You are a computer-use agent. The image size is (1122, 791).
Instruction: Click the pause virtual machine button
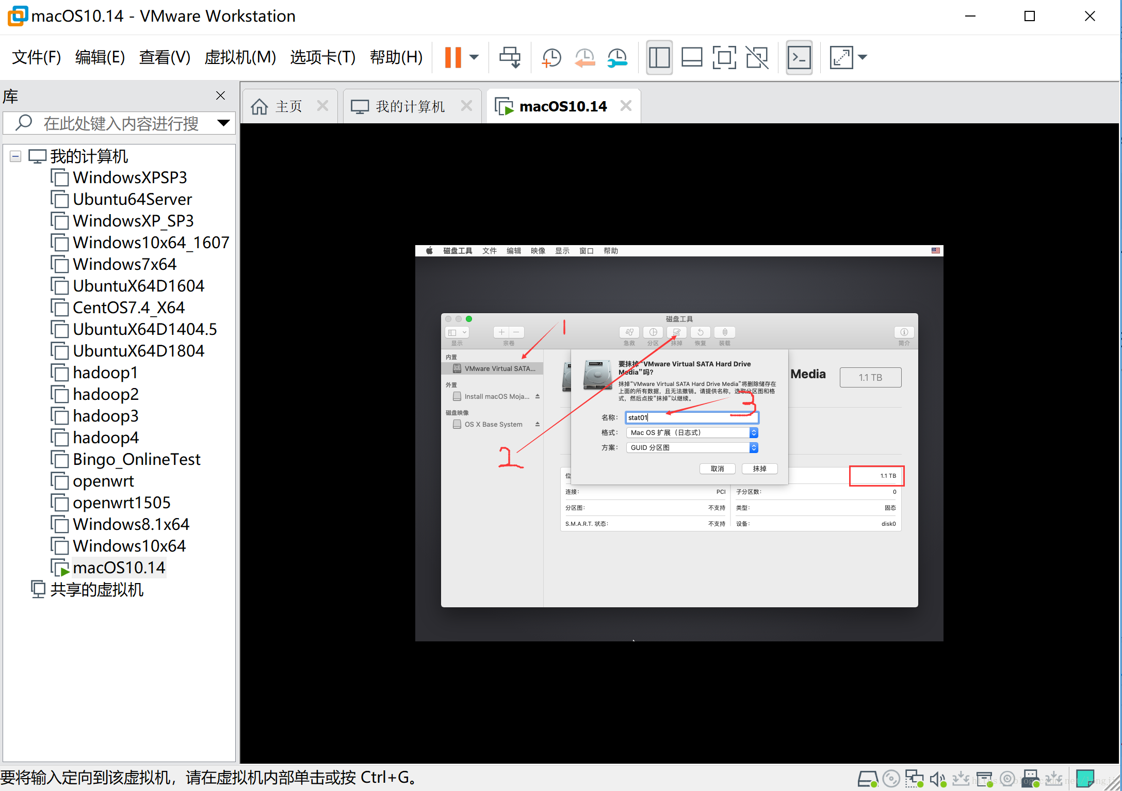(453, 57)
